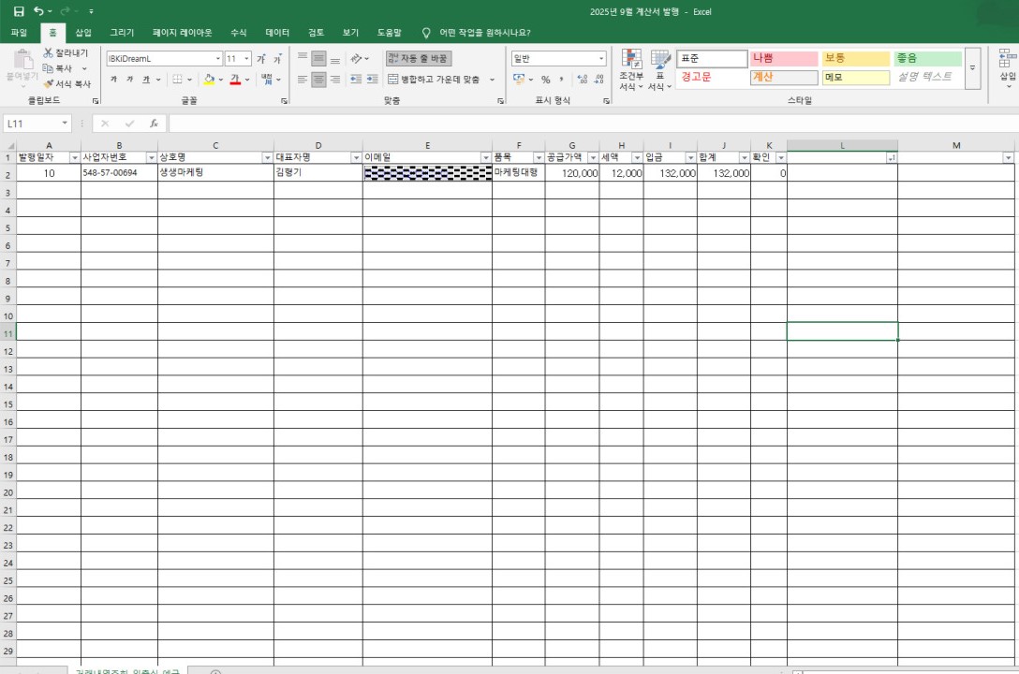The width and height of the screenshot is (1019, 674).
Task: Click the center align icon
Action: point(318,80)
